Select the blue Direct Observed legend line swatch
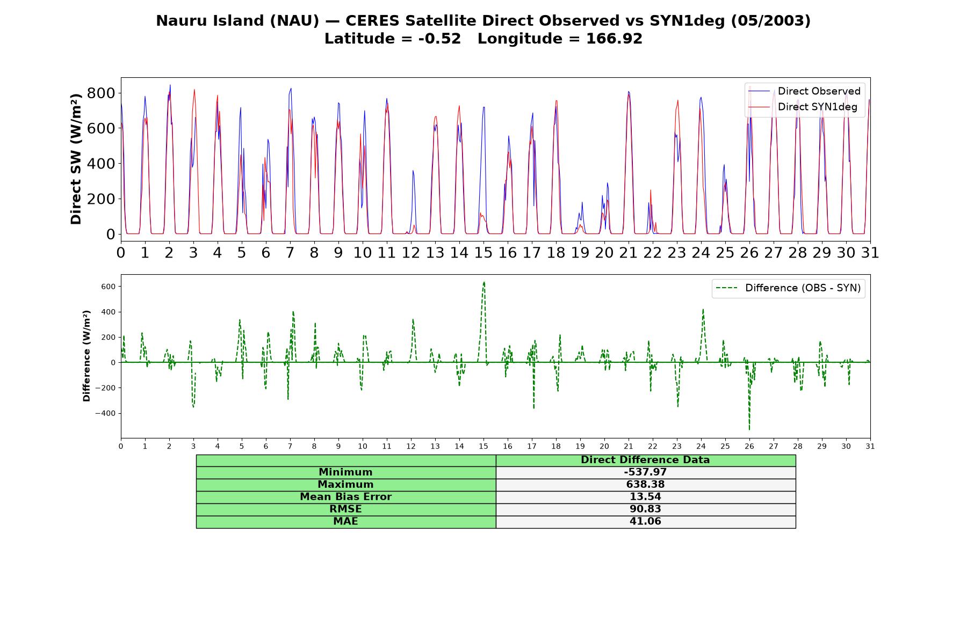The height and width of the screenshot is (644, 967). tap(759, 91)
